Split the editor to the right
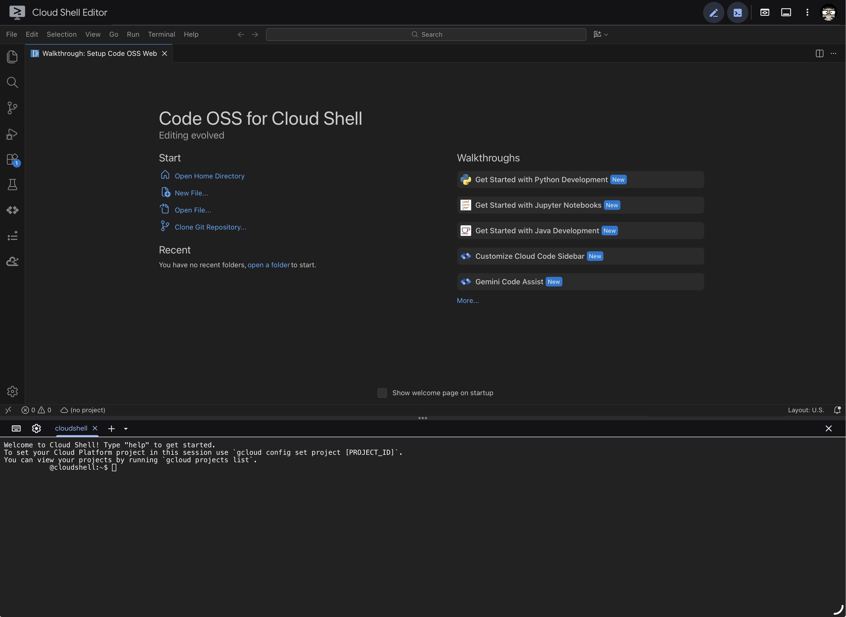Image resolution: width=846 pixels, height=617 pixels. pyautogui.click(x=819, y=53)
